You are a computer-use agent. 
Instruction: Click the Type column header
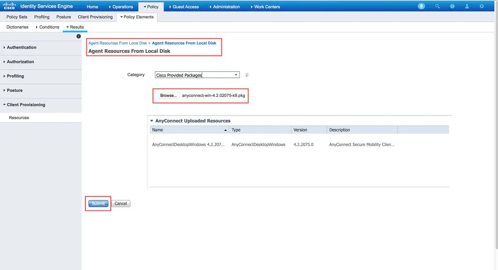coord(260,130)
